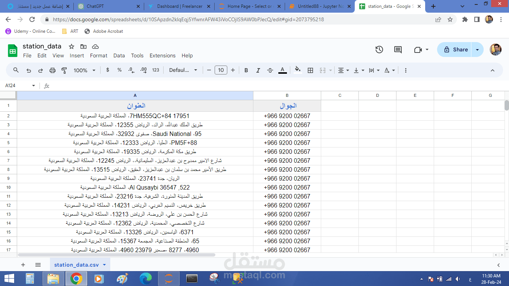Open the Data menu
Image resolution: width=509 pixels, height=286 pixels.
119,55
